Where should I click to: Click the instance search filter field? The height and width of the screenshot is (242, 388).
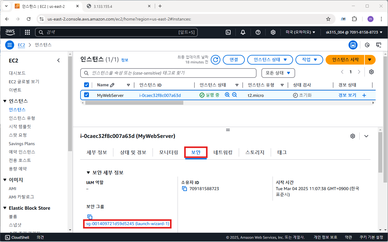[x=168, y=73]
